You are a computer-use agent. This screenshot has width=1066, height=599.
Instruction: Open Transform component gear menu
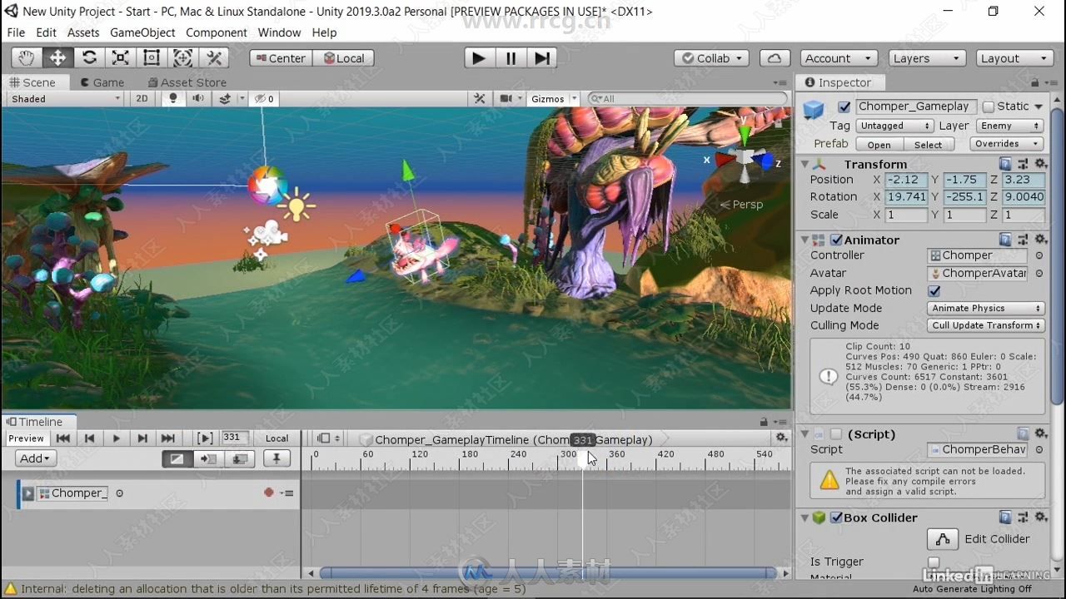1040,164
